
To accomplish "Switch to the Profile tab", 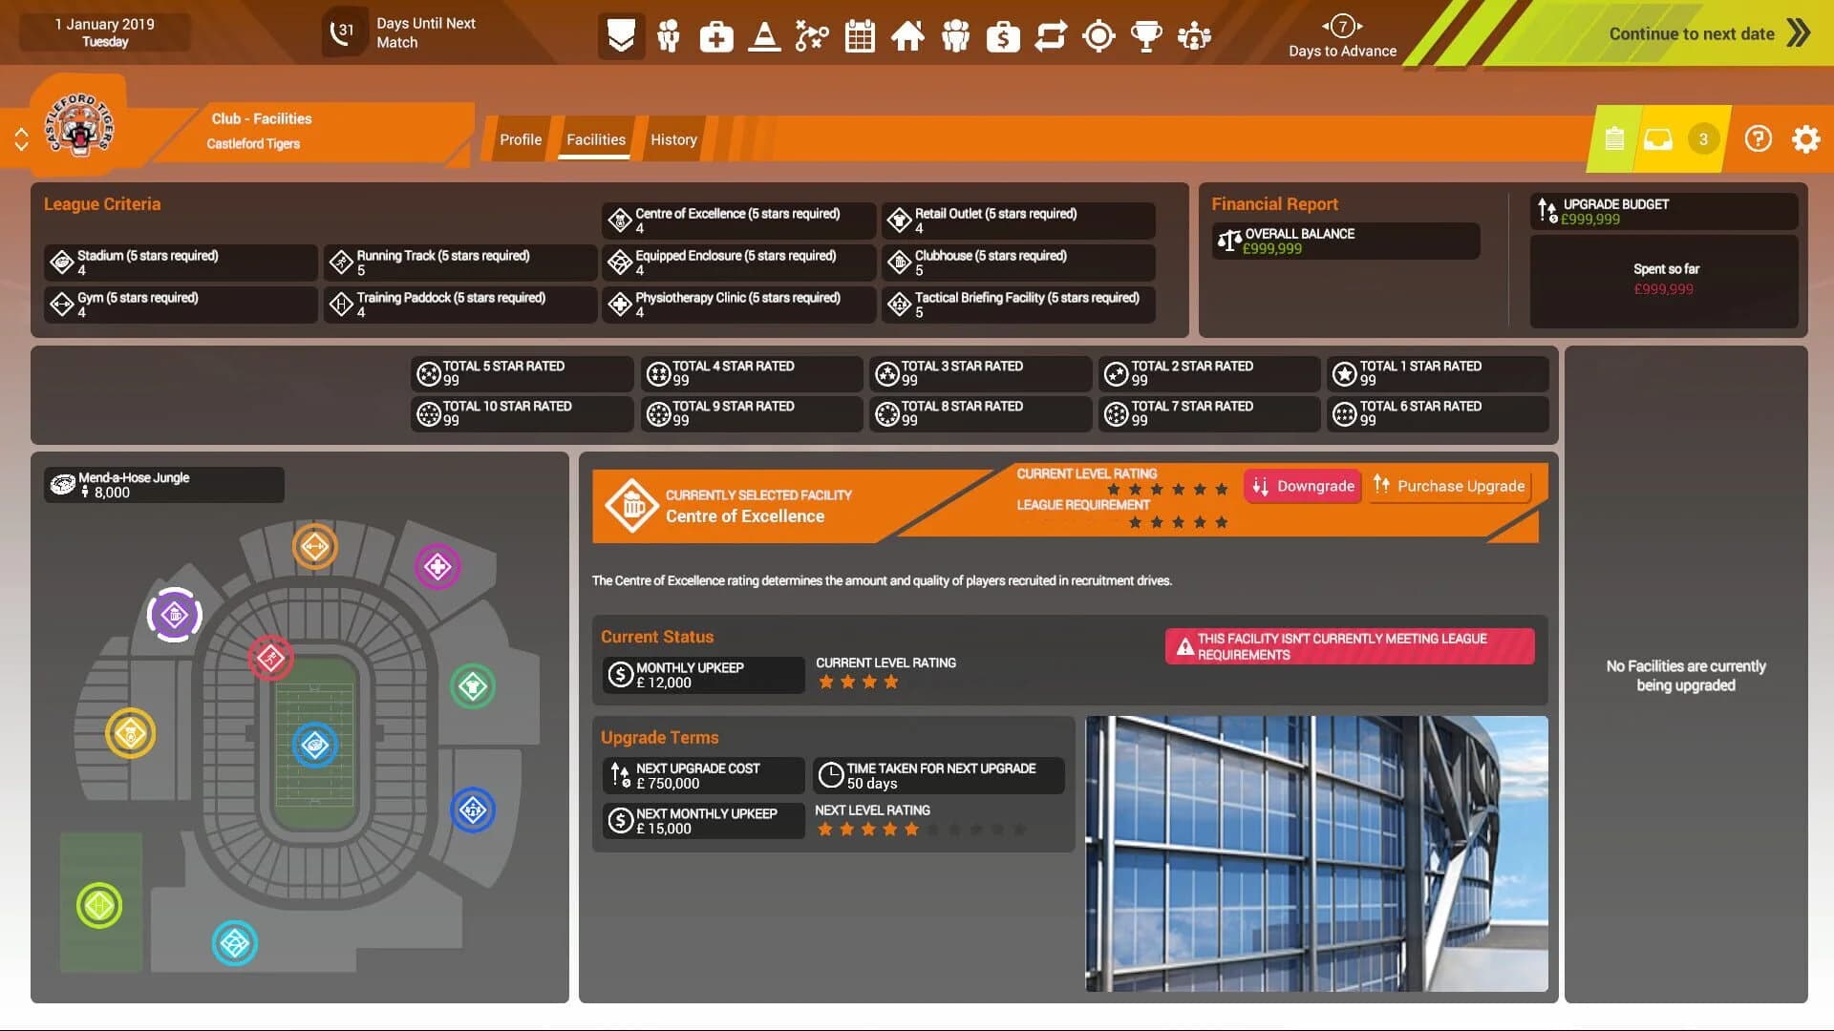I will [521, 139].
